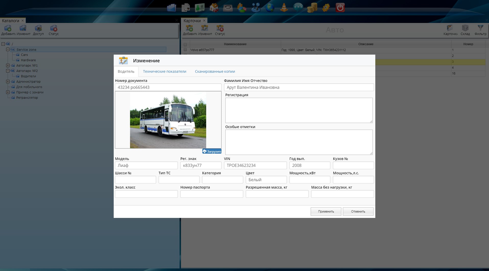The width and height of the screenshot is (489, 271).
Task: Toggle the select-all checkbox in table header
Action: coord(185,44)
